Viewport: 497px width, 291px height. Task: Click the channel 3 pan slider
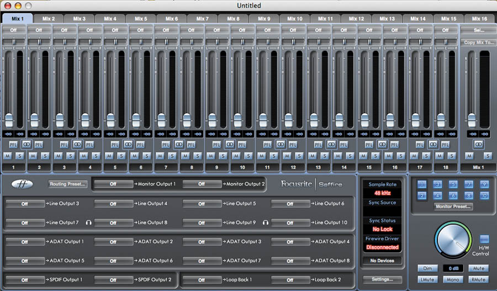pos(64,41)
